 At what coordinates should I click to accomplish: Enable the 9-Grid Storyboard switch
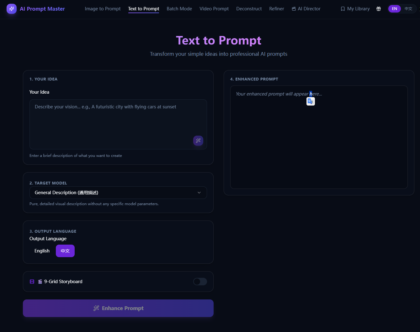click(x=200, y=282)
